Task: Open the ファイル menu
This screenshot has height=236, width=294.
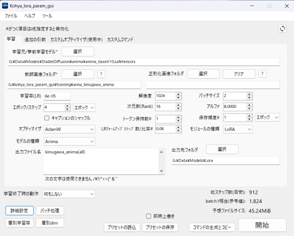Action: pos(11,16)
